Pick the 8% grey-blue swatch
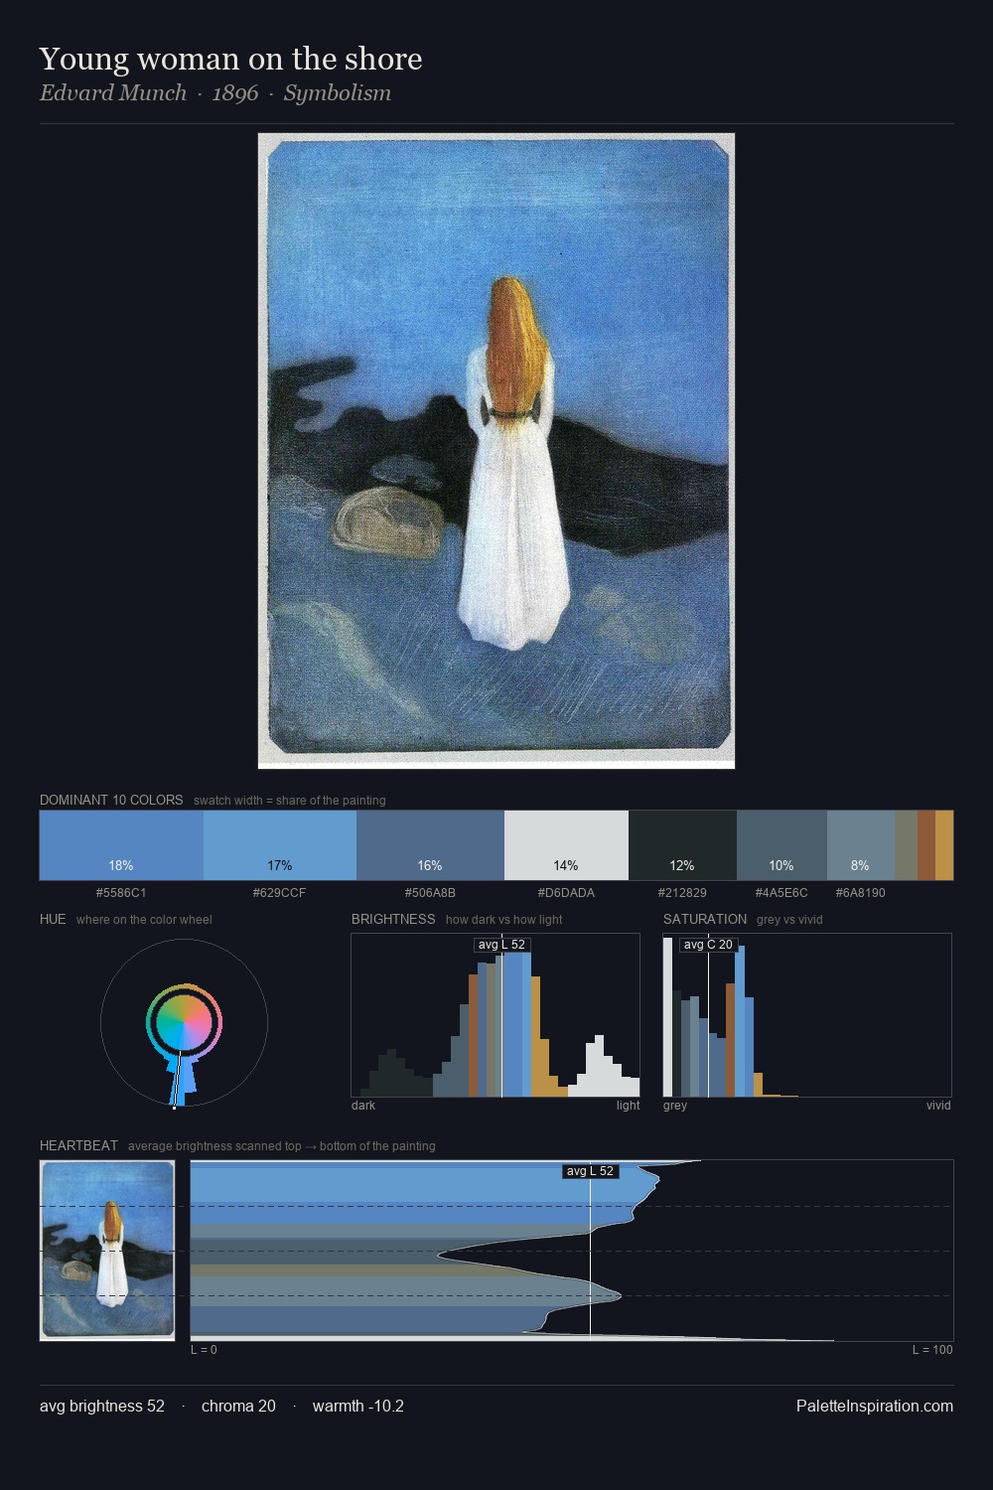 [861, 845]
